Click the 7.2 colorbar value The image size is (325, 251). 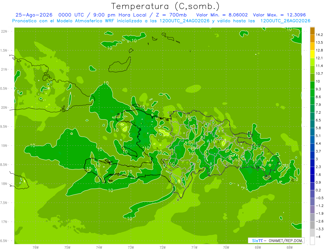(x=318, y=112)
